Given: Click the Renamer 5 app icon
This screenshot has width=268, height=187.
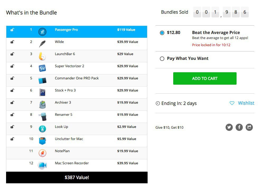Looking at the screenshot, I should point(43,117).
